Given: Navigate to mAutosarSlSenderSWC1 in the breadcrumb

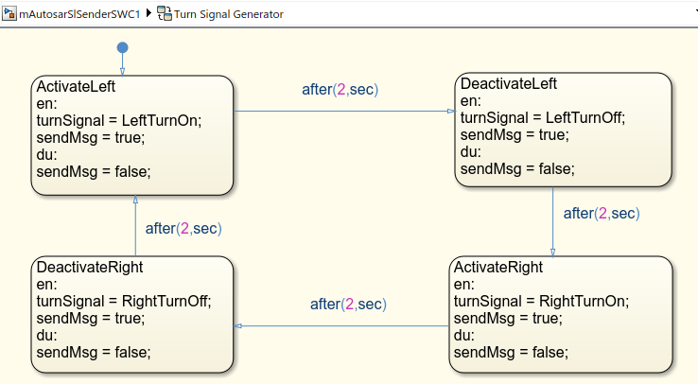Looking at the screenshot, I should 80,14.
